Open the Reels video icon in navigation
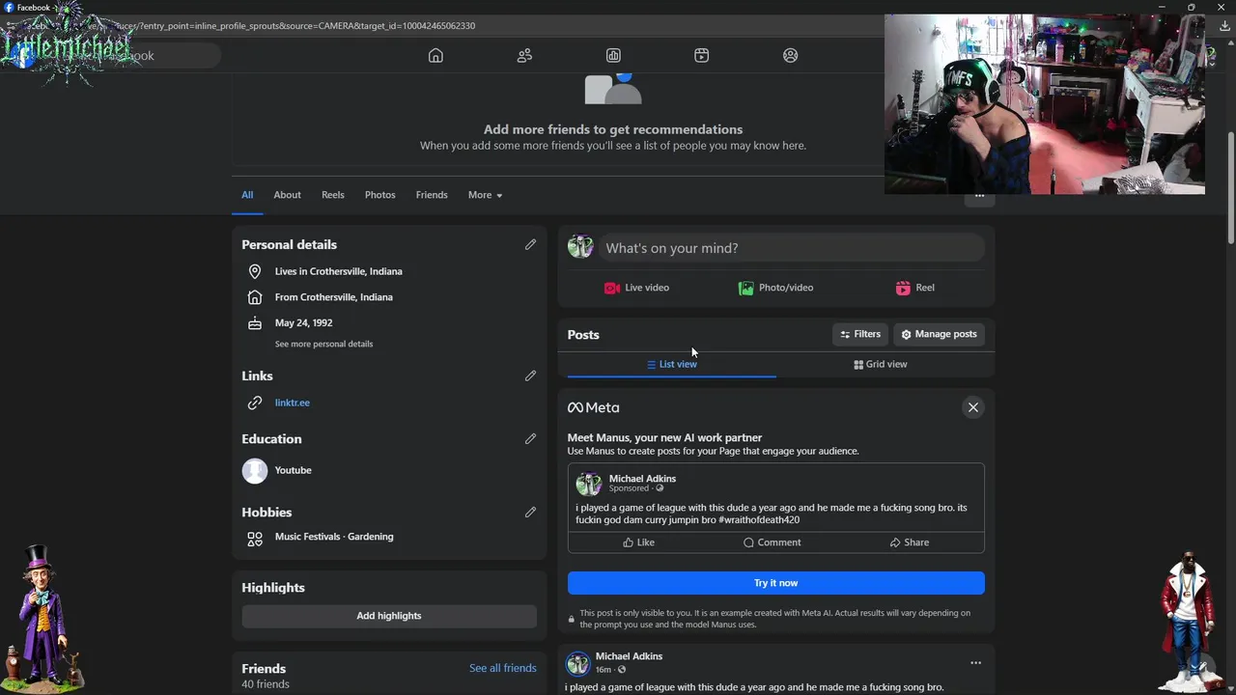 tap(702, 55)
